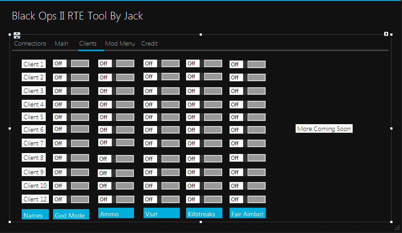Click the Client 7 name field

33,143
